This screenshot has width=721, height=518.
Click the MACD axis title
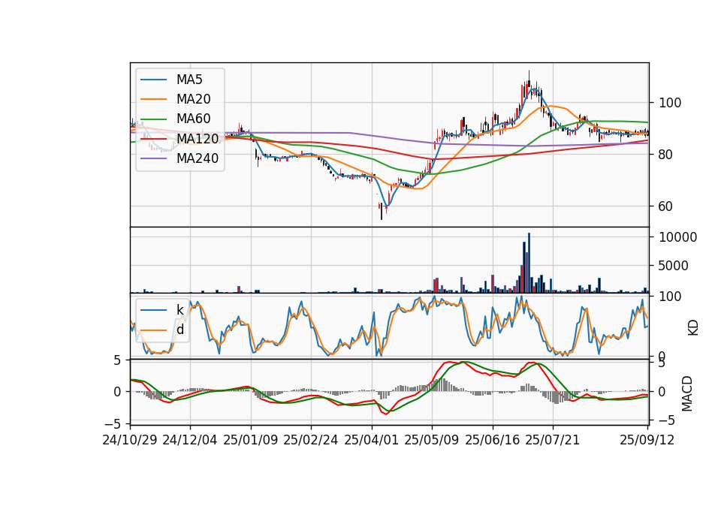pyautogui.click(x=687, y=393)
